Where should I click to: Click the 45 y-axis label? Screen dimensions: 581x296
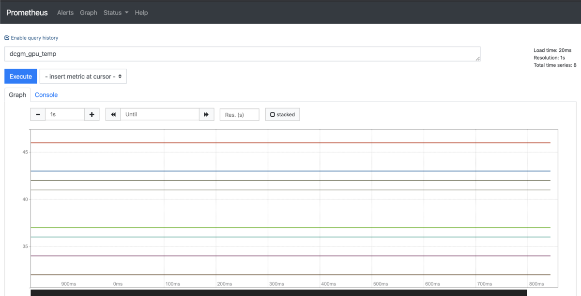25,152
